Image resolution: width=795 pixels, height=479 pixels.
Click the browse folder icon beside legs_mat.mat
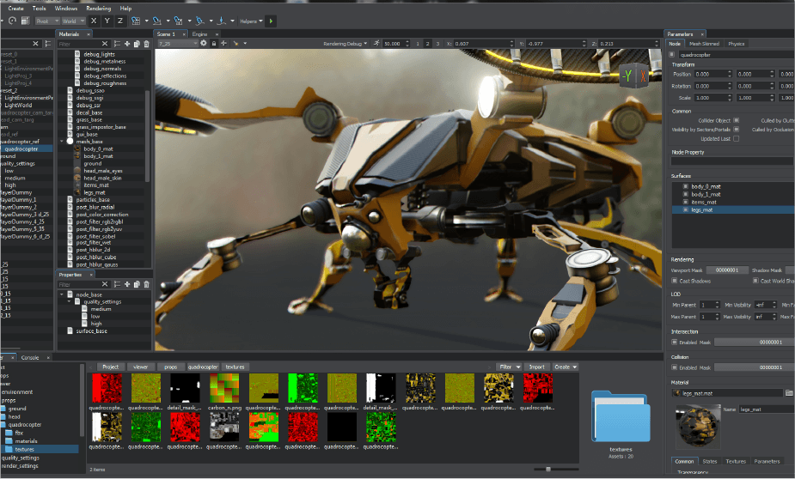789,392
